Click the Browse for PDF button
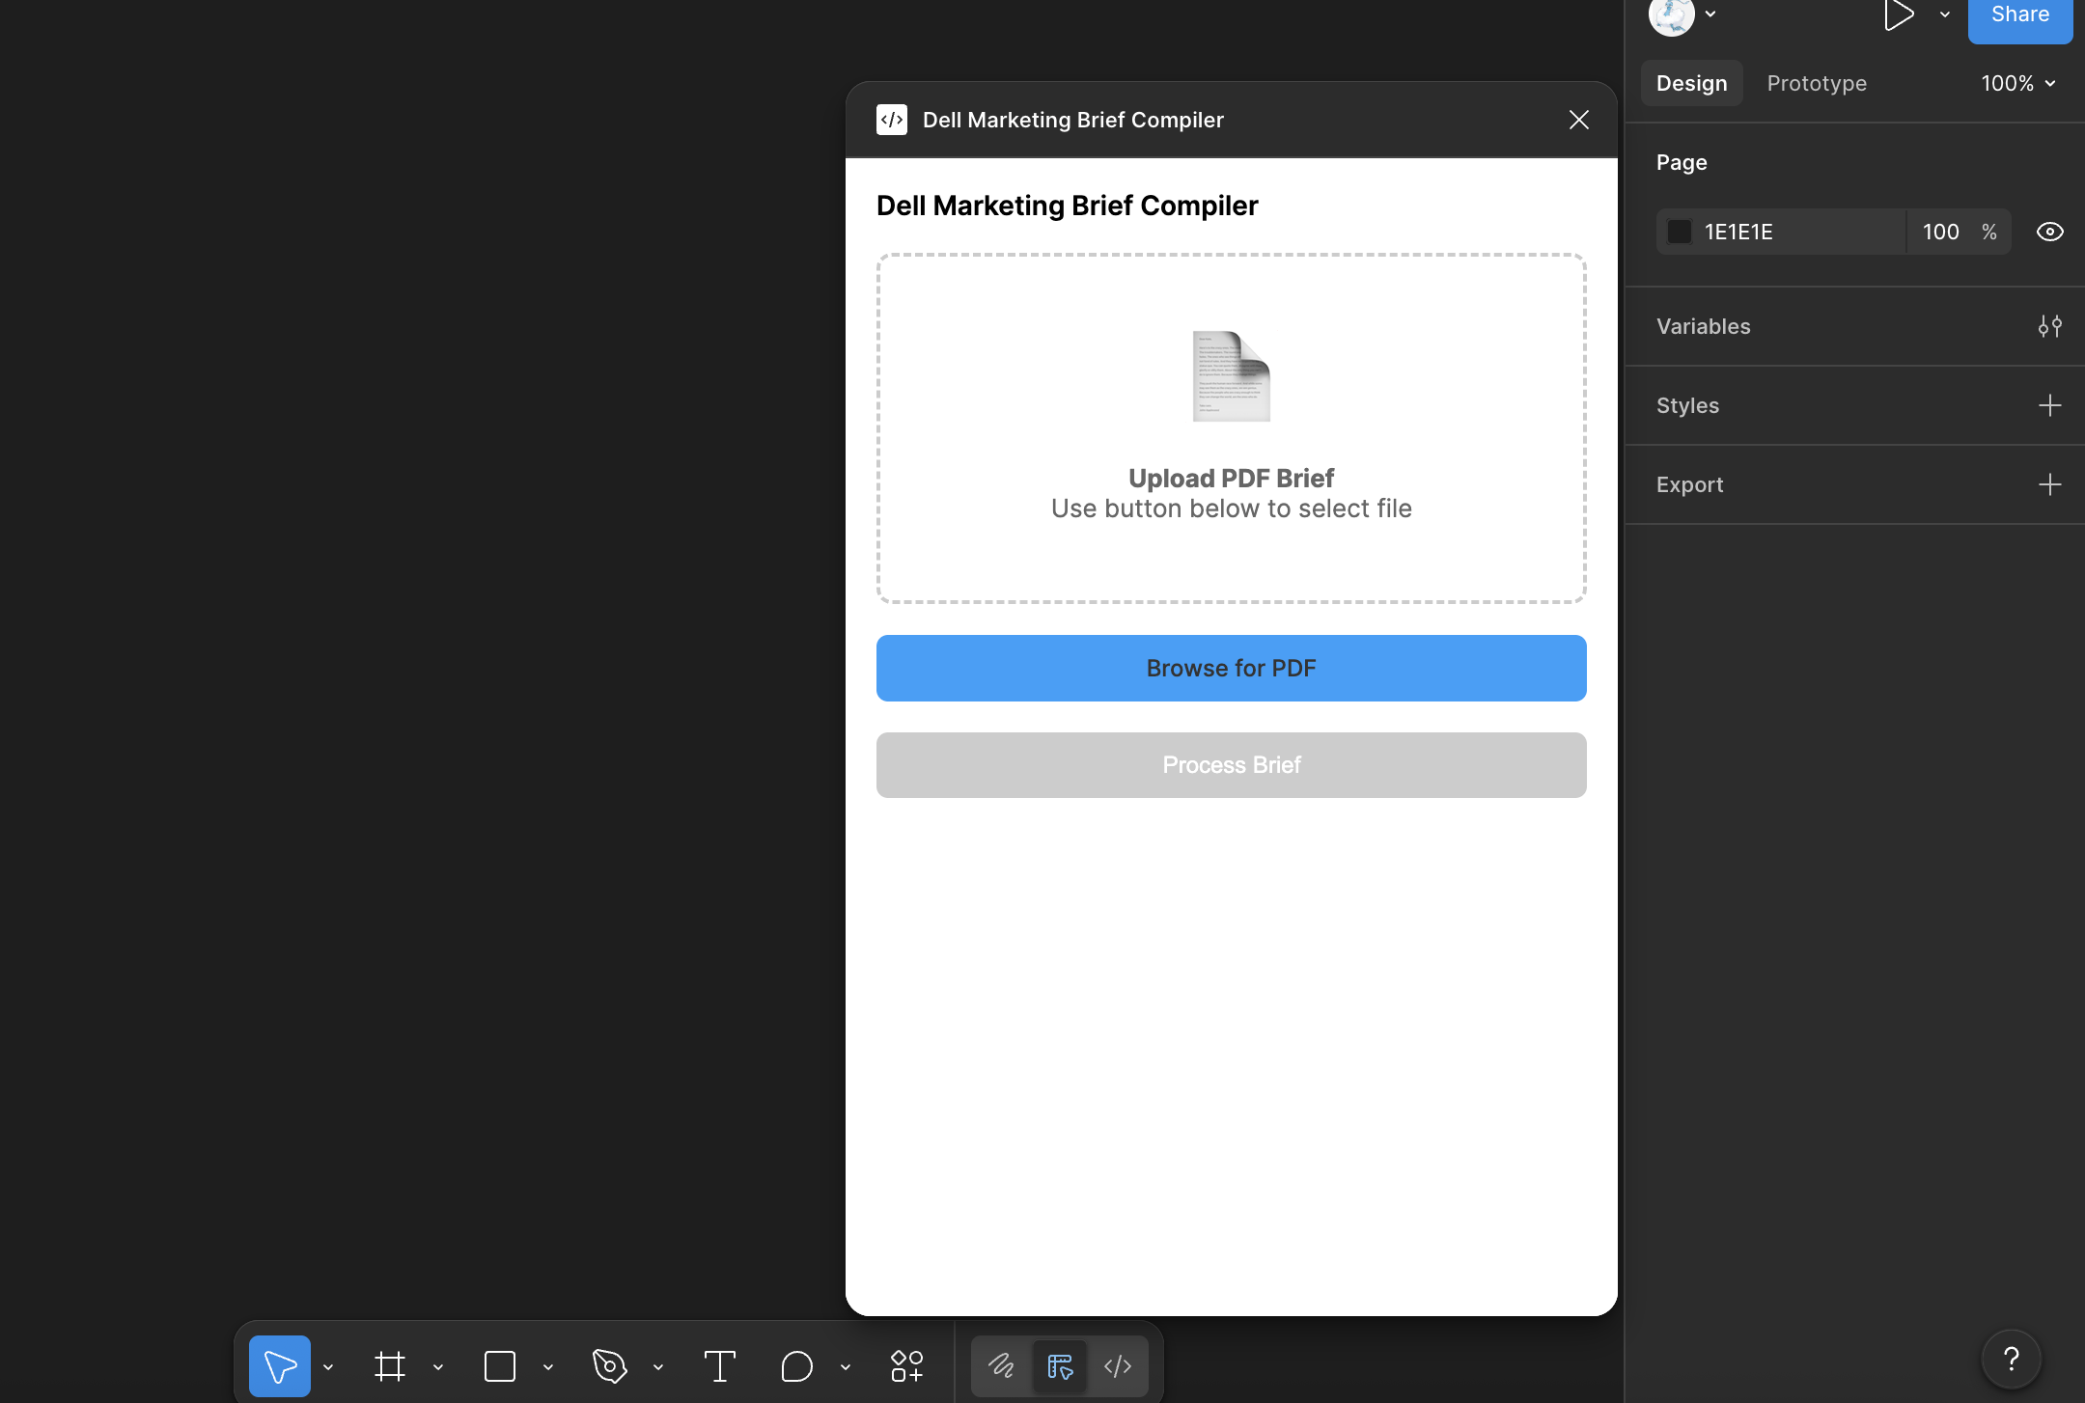This screenshot has width=2085, height=1403. coord(1232,668)
